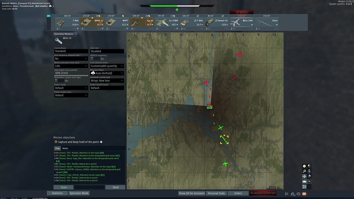Open Aerobatic smoke type dropdown
The height and width of the screenshot is (199, 354).
(107, 81)
